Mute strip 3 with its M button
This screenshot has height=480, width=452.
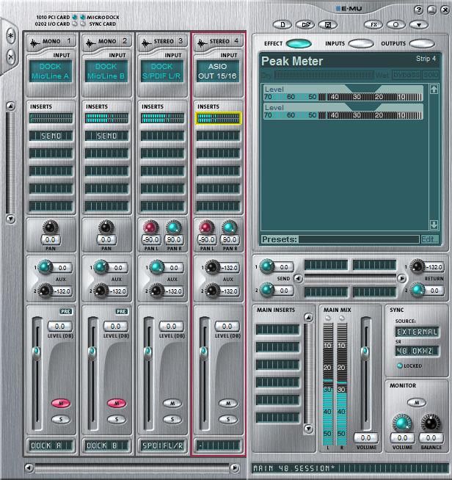[172, 403]
